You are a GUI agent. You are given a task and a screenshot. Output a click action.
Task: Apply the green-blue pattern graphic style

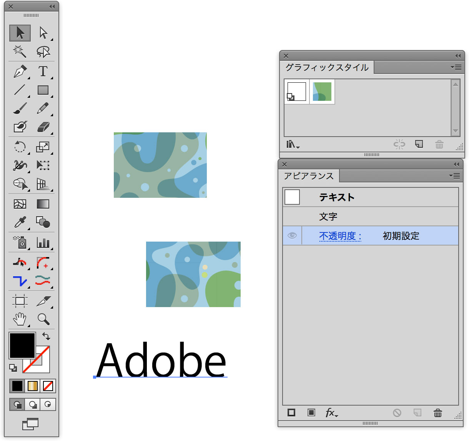coord(322,92)
